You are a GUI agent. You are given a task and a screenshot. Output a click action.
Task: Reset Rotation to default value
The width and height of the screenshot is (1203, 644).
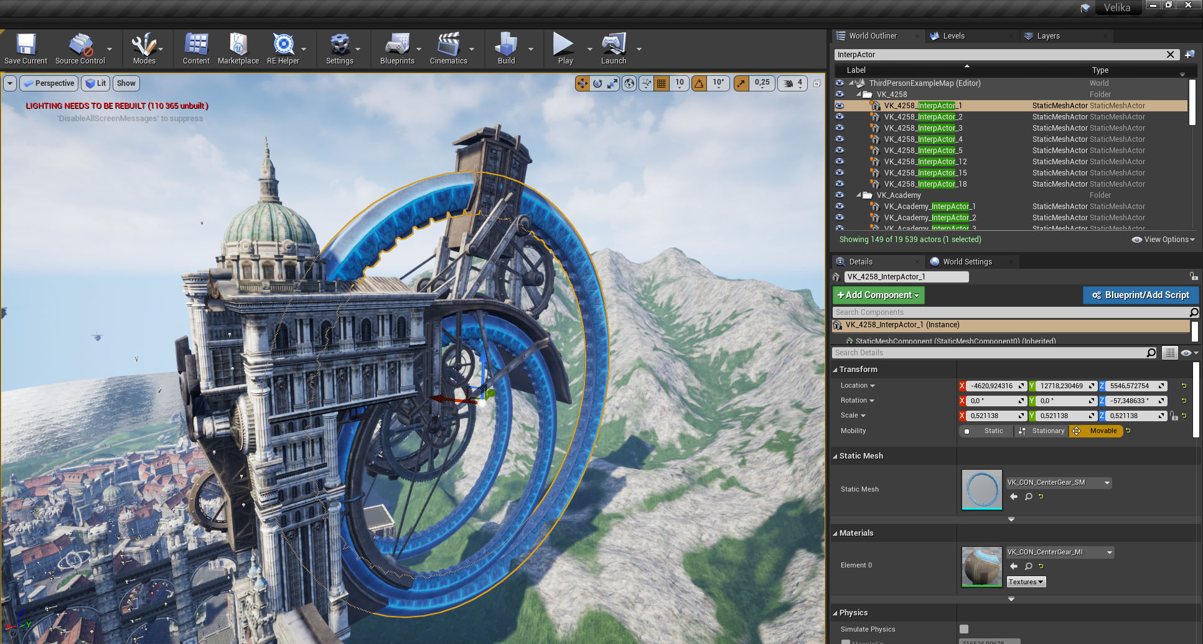pyautogui.click(x=1184, y=401)
